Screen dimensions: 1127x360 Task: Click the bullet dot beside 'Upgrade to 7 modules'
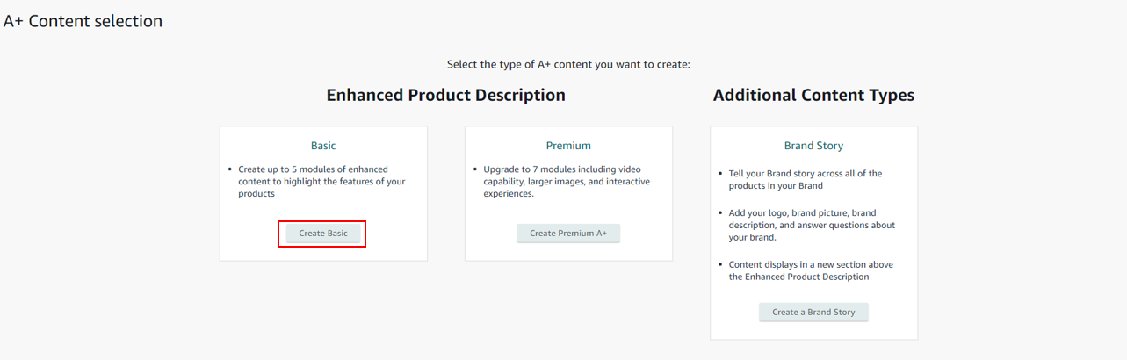point(474,169)
